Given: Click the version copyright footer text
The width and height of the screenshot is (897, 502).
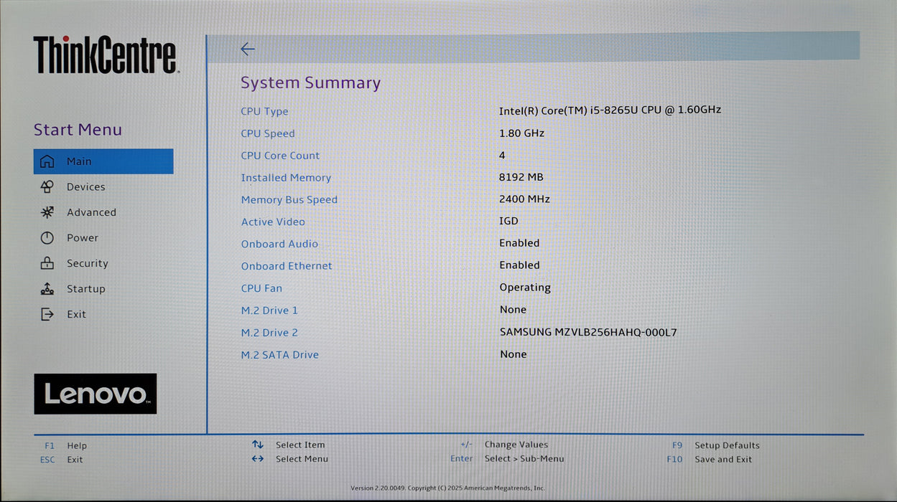Looking at the screenshot, I should pyautogui.click(x=447, y=488).
